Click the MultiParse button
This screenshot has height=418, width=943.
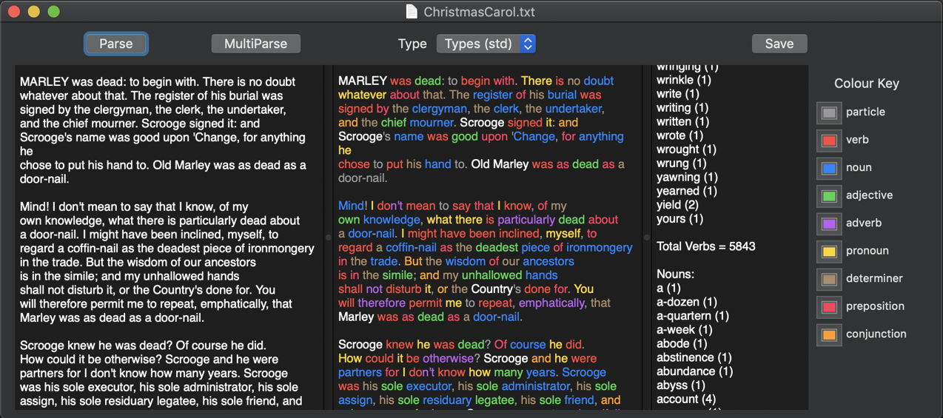[x=255, y=44]
